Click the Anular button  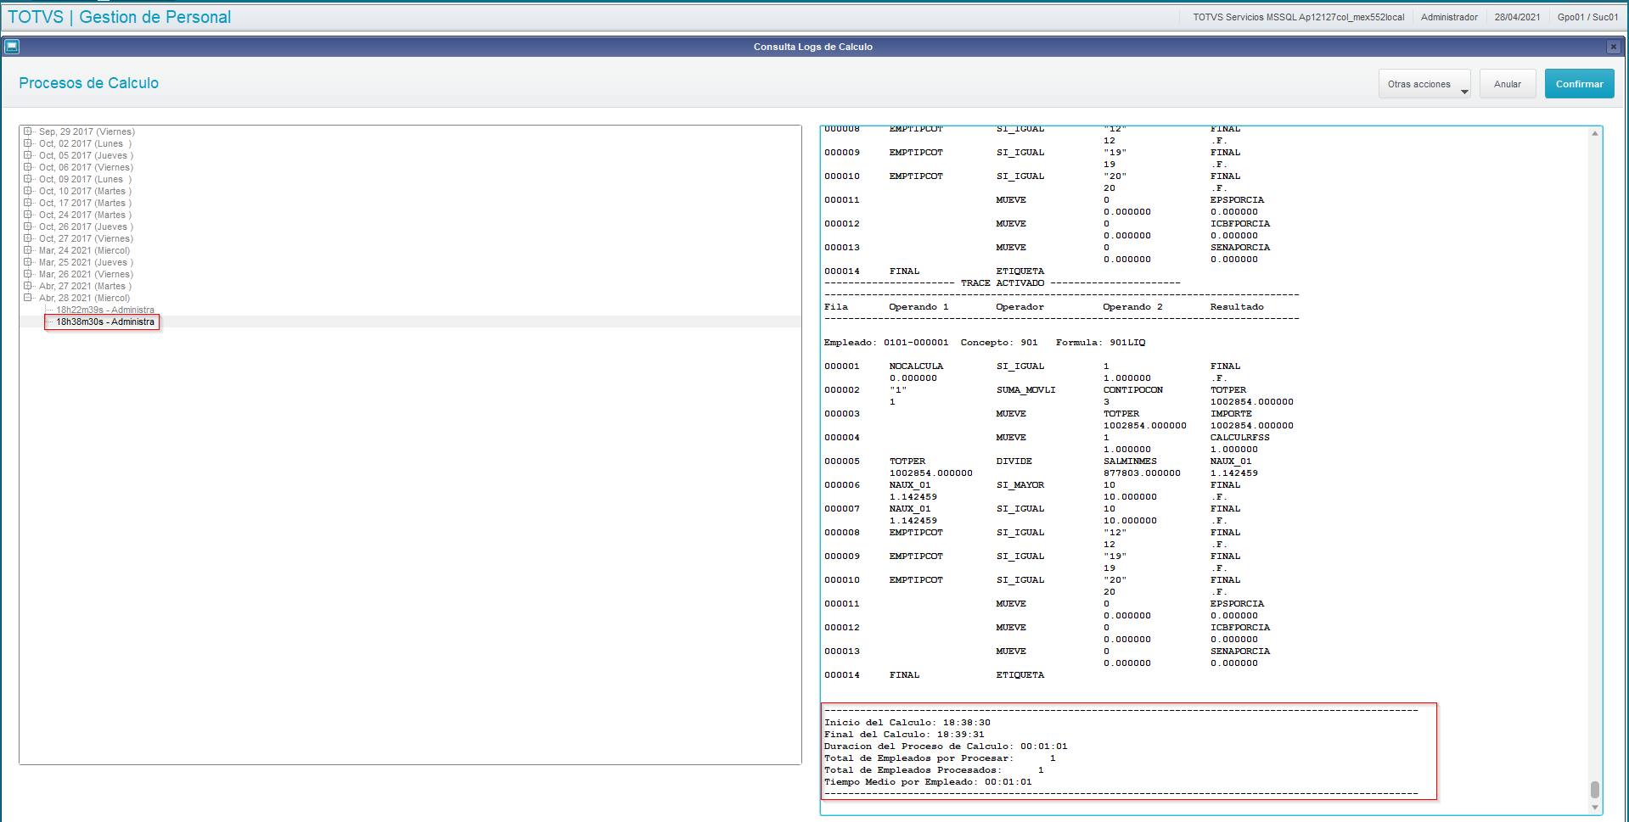1508,84
